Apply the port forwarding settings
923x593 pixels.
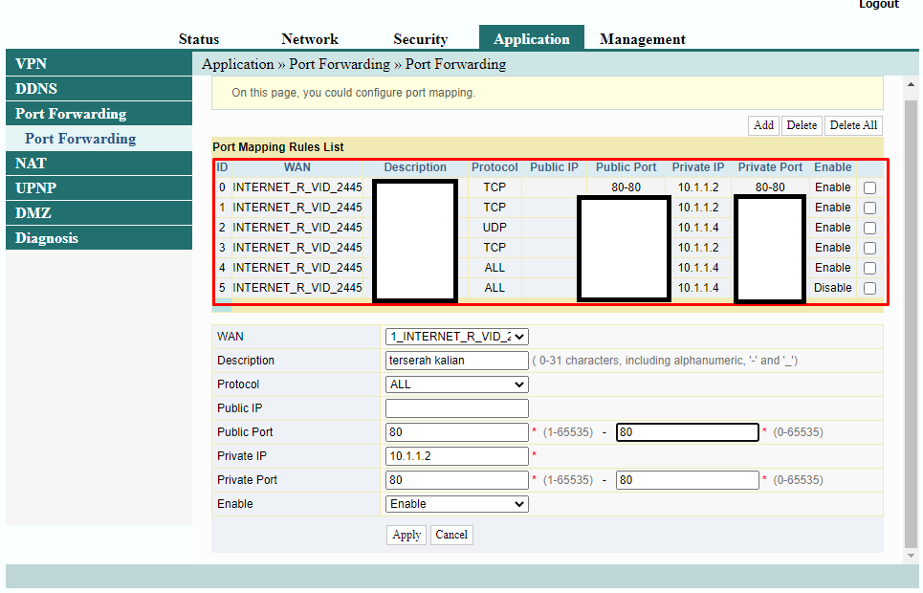coord(407,535)
